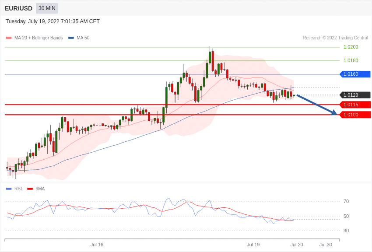The height and width of the screenshot is (252, 372).
Task: Click the red 1.0115 support price tag
Action: (355, 105)
